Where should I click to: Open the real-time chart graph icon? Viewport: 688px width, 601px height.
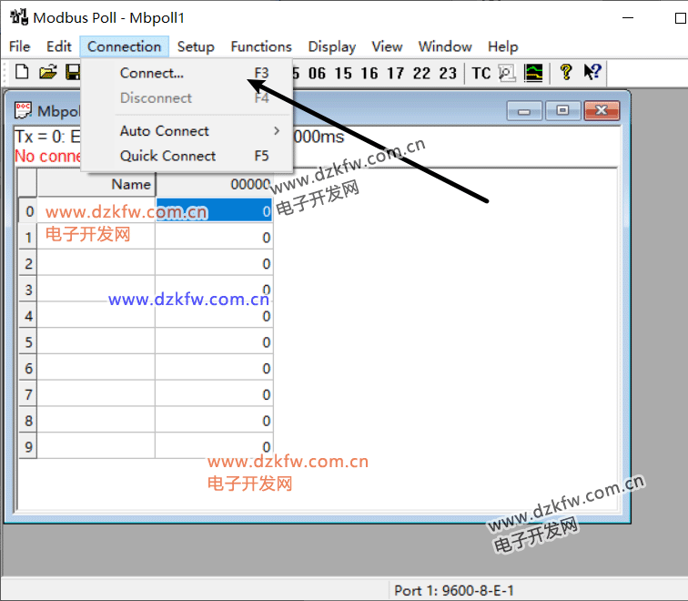(x=534, y=73)
